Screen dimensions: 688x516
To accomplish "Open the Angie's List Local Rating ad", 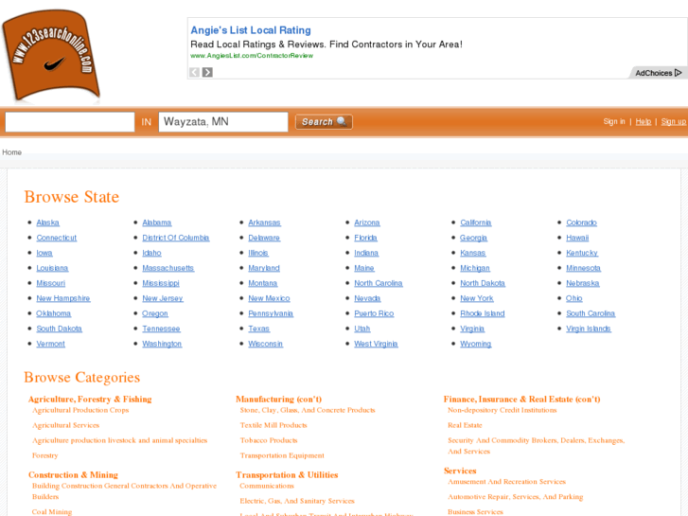I will 251,30.
